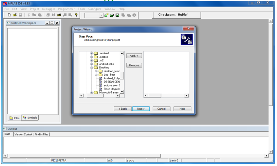This screenshot has width=277, height=166.
Task: Click the Go Forward toolbar icon
Action: pyautogui.click(x=70, y=15)
